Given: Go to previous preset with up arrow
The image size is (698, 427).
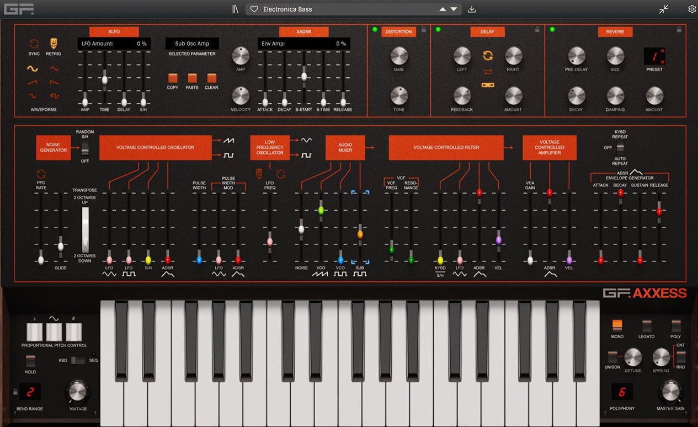Looking at the screenshot, I should tap(442, 9).
